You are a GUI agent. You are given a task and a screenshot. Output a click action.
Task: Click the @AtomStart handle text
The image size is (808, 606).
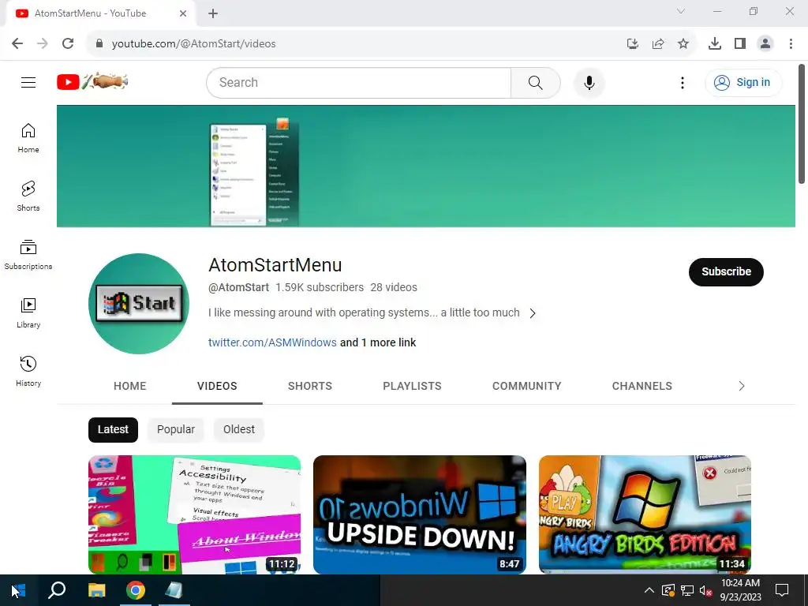238,287
